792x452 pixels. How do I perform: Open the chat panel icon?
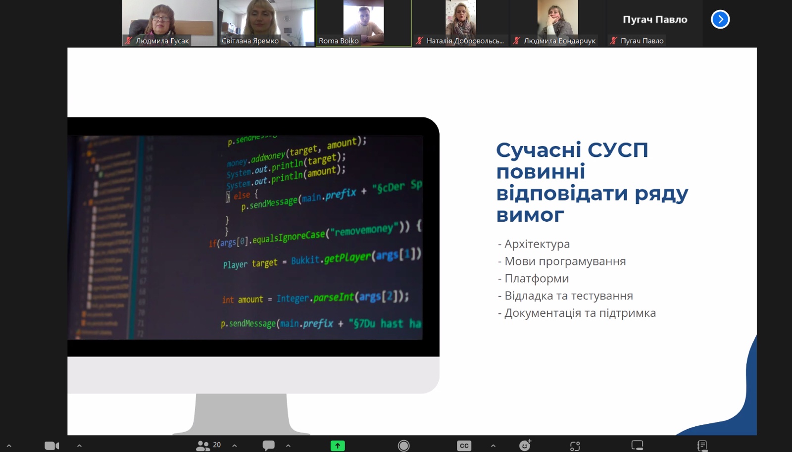coord(268,446)
